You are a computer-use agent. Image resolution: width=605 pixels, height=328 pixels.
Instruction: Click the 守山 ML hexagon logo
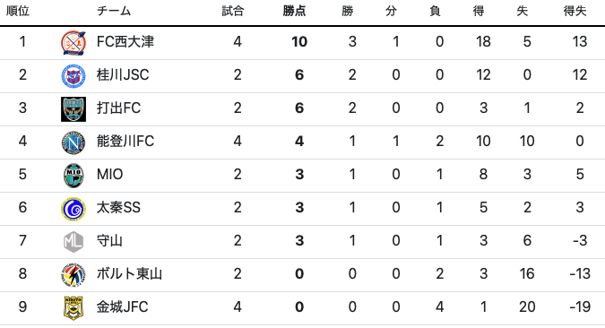point(73,242)
